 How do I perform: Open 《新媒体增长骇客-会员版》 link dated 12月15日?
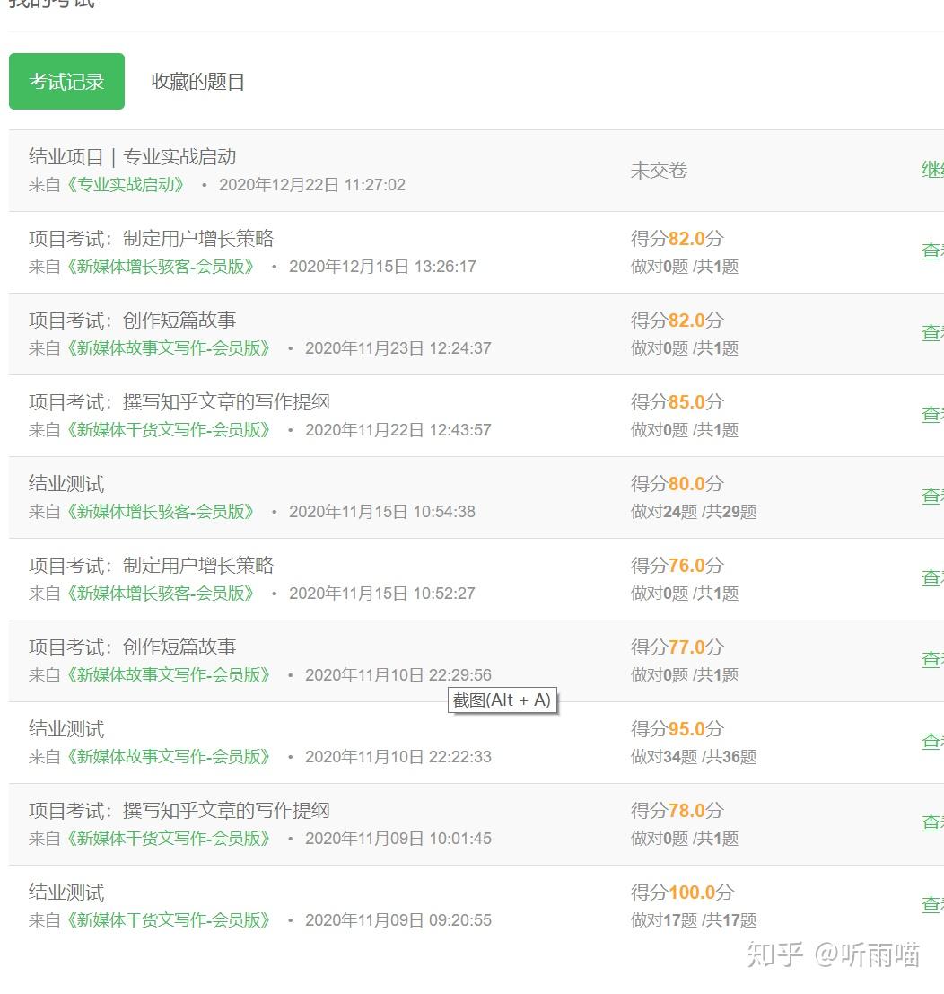(x=161, y=267)
